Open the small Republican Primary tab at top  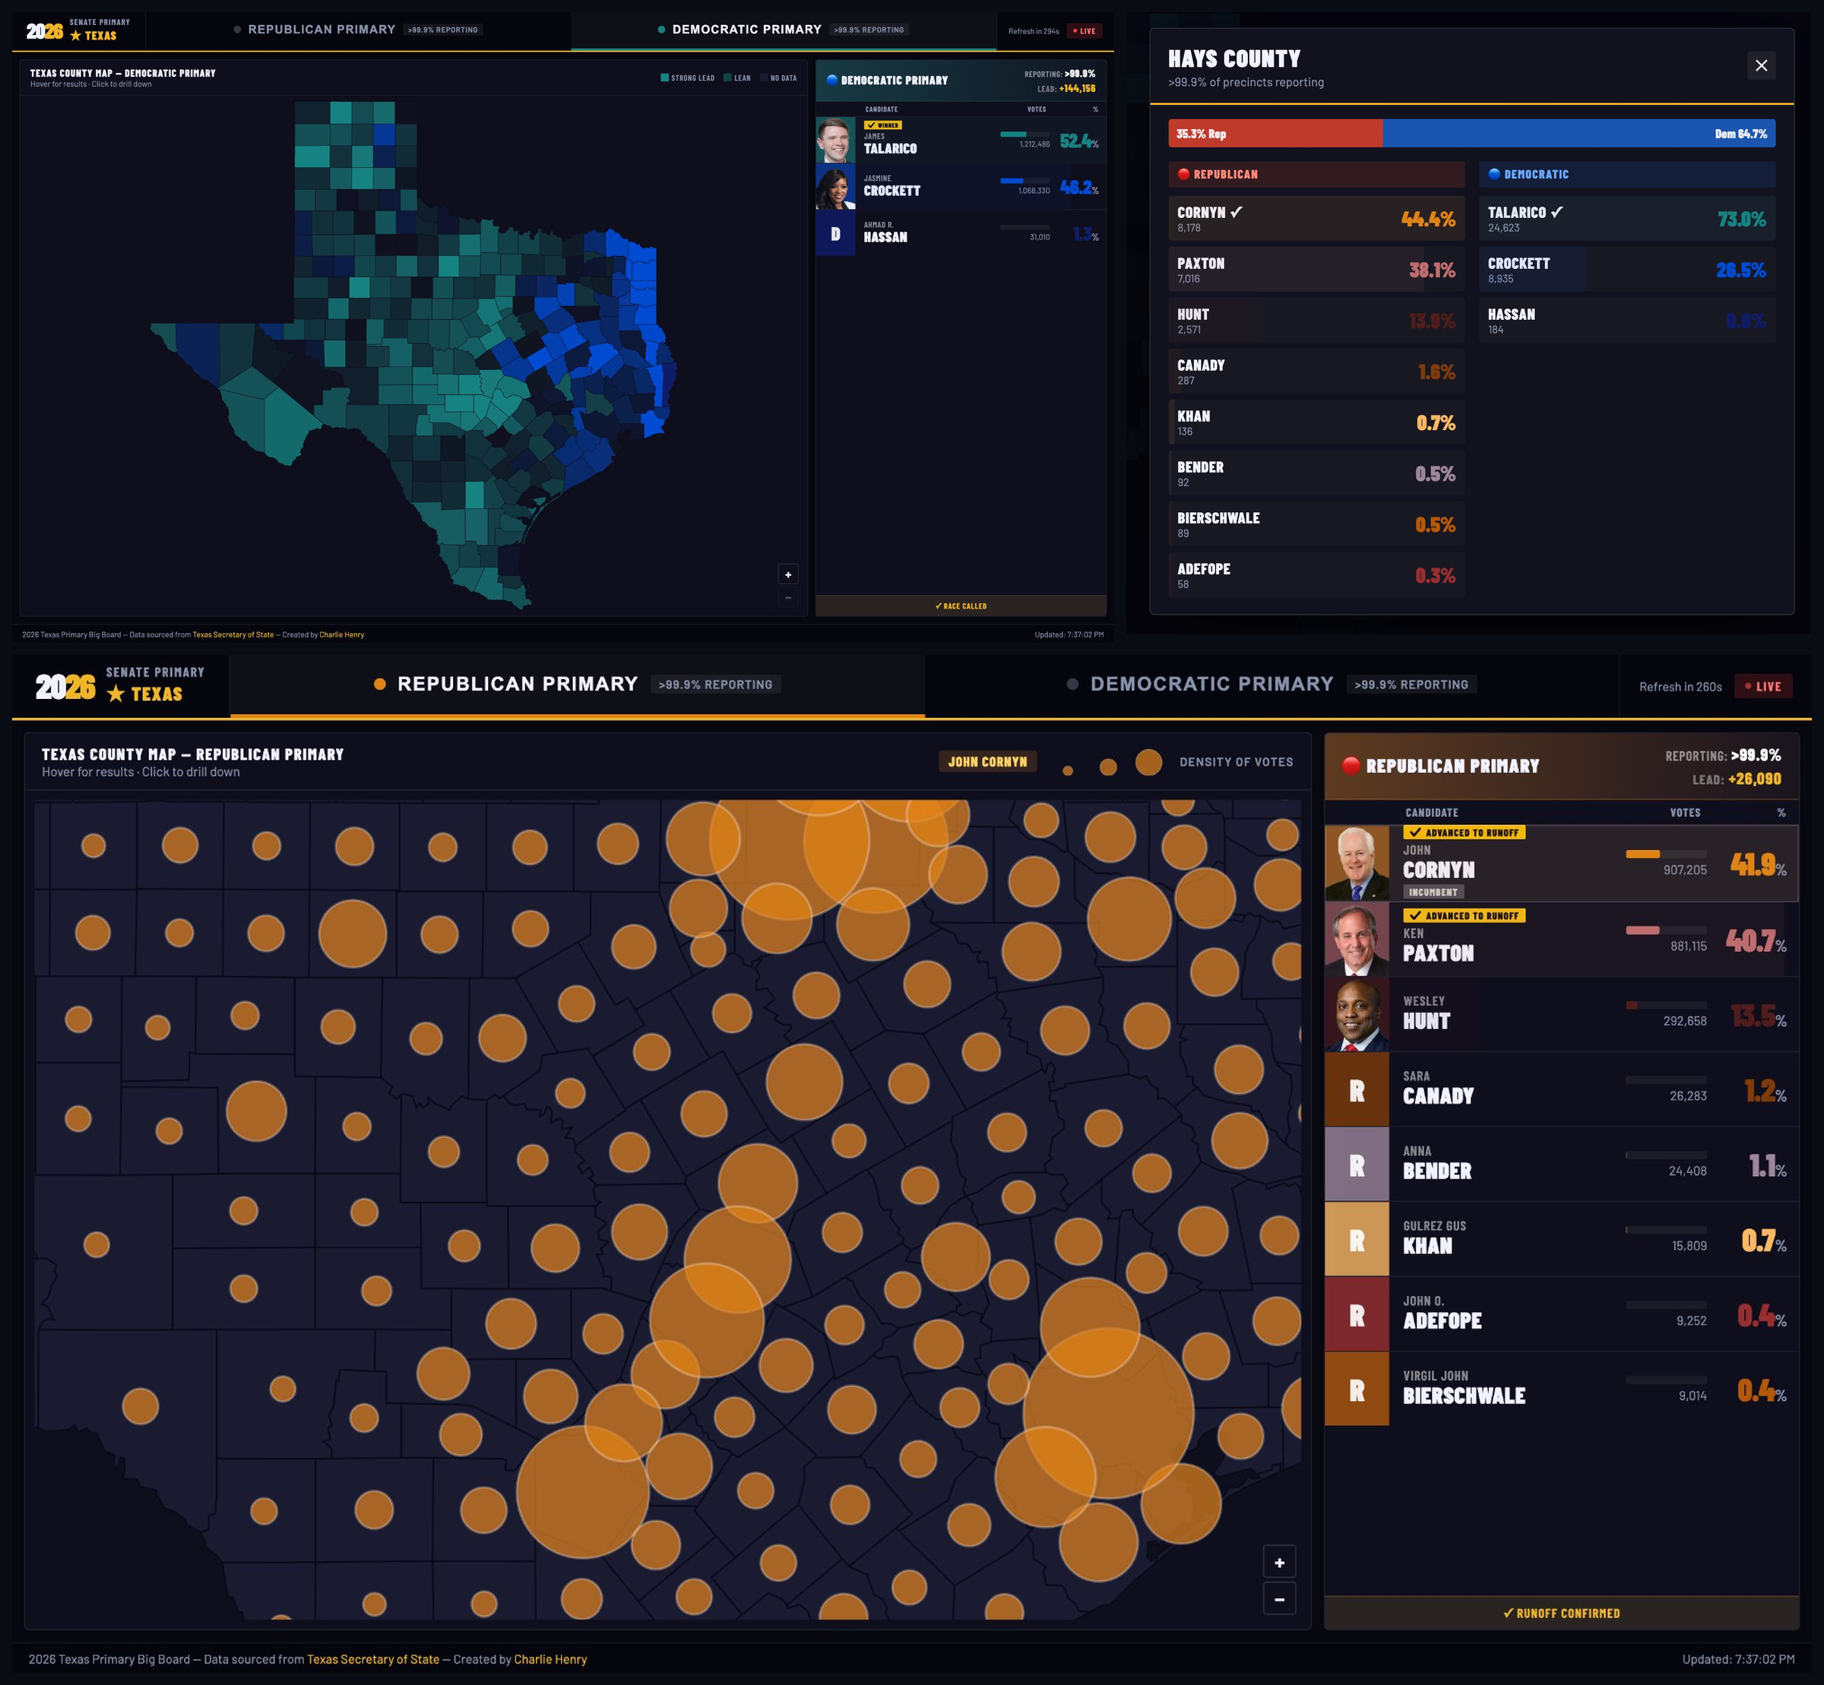[x=321, y=29]
